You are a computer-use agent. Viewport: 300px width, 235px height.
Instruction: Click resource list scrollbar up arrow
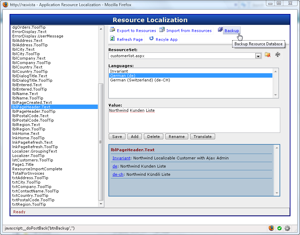click(x=101, y=29)
